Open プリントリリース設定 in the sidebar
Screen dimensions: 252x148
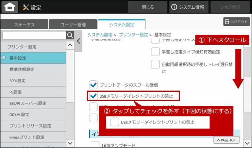33,126
